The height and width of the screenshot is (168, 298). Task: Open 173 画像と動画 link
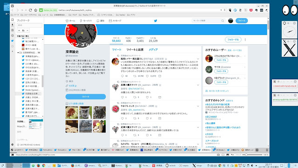pos(74,104)
